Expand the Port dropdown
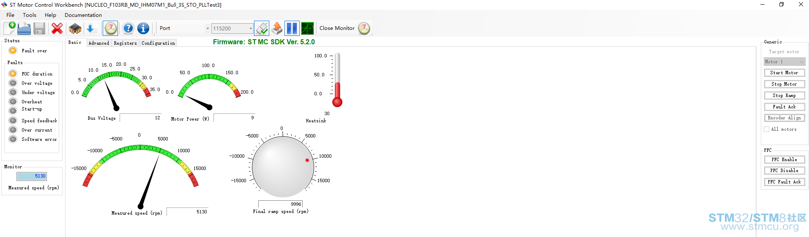Image resolution: width=809 pixels, height=237 pixels. click(x=208, y=28)
